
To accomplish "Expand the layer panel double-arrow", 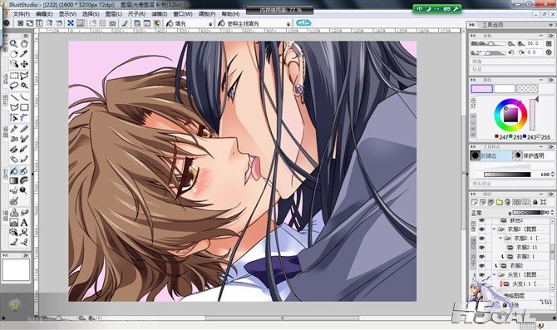I will point(550,195).
